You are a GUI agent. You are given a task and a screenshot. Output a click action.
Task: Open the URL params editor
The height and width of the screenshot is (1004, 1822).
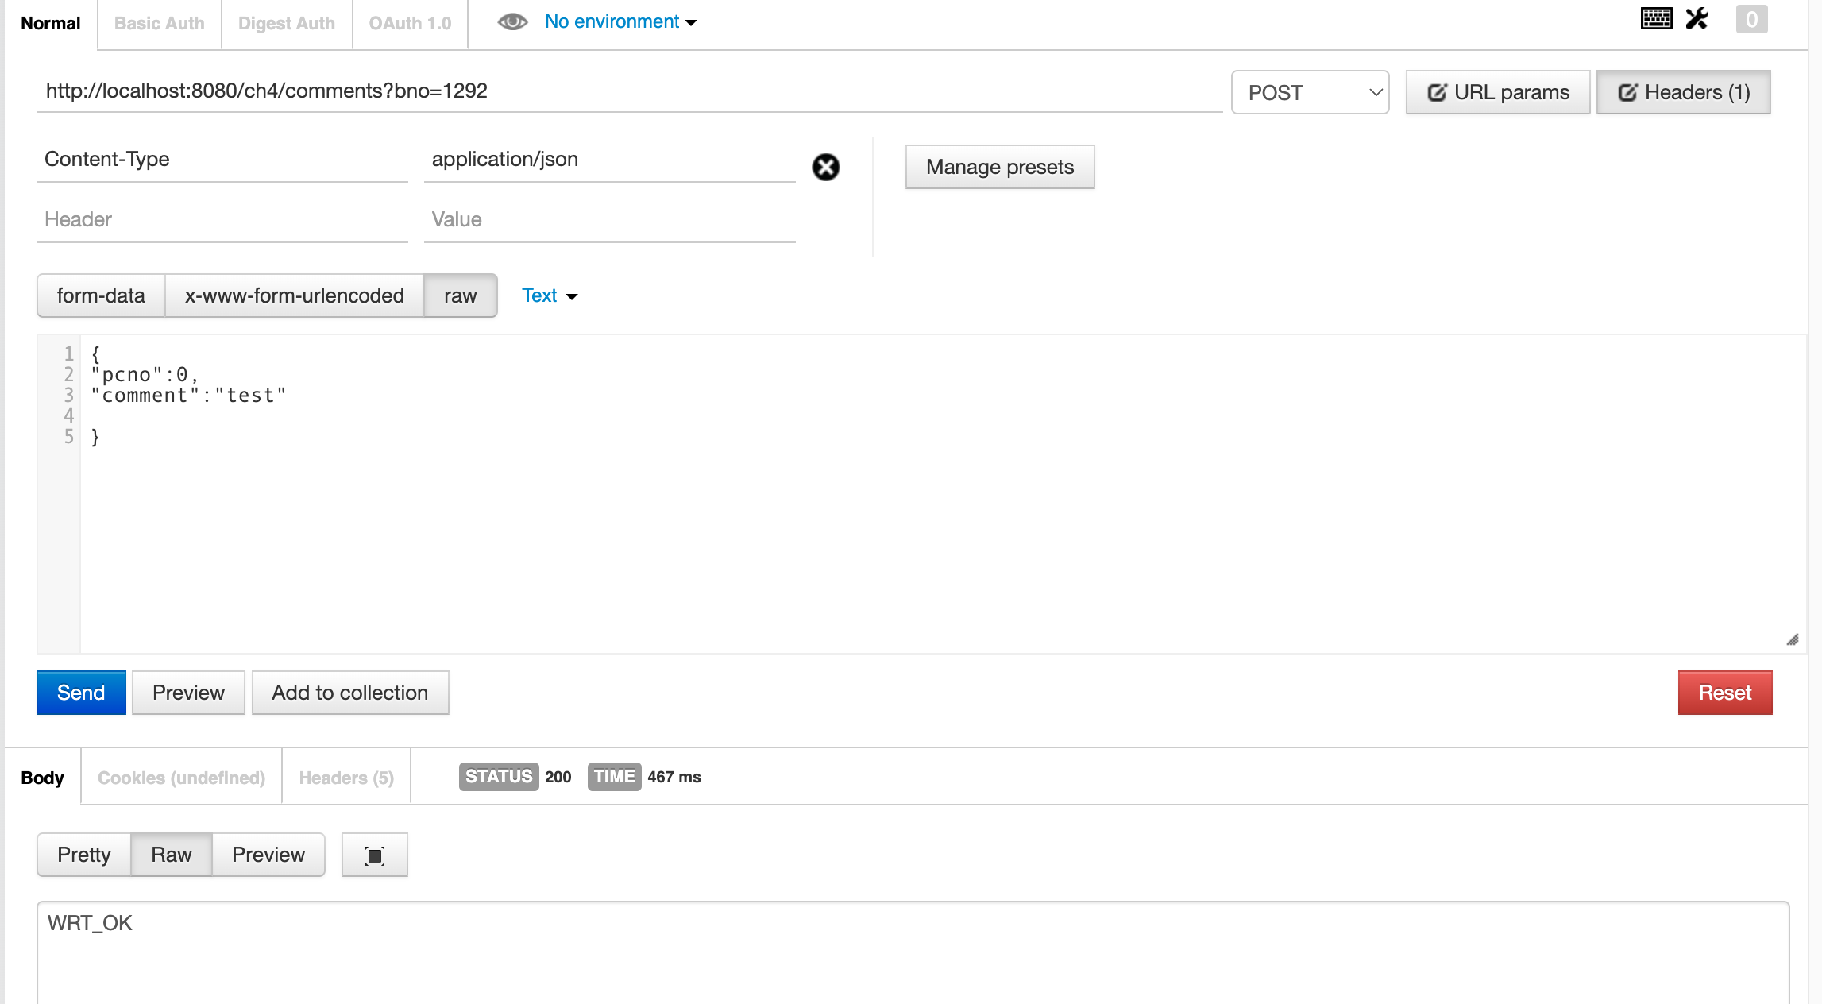coord(1498,92)
